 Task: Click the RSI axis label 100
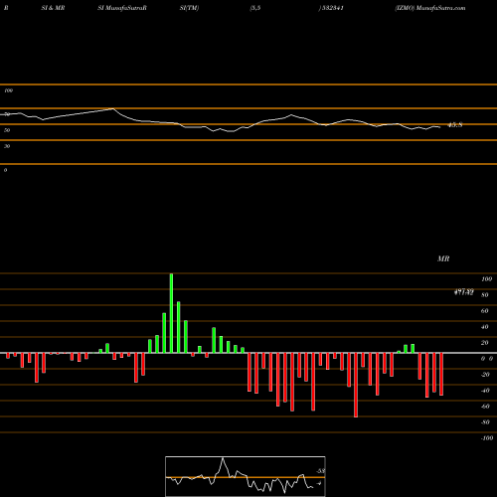coord(9,90)
